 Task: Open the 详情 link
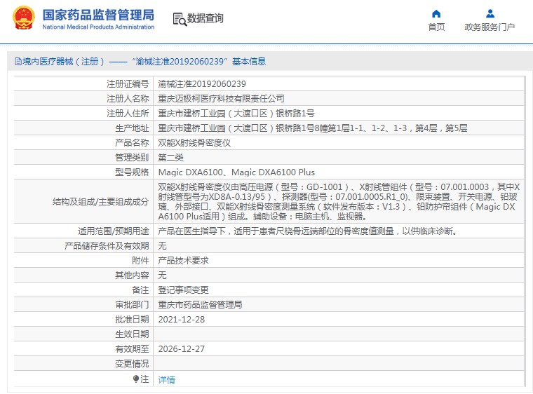[x=167, y=380]
